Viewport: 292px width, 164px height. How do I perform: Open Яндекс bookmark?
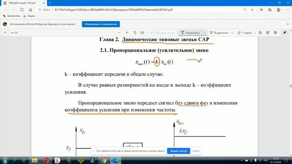pos(29,16)
